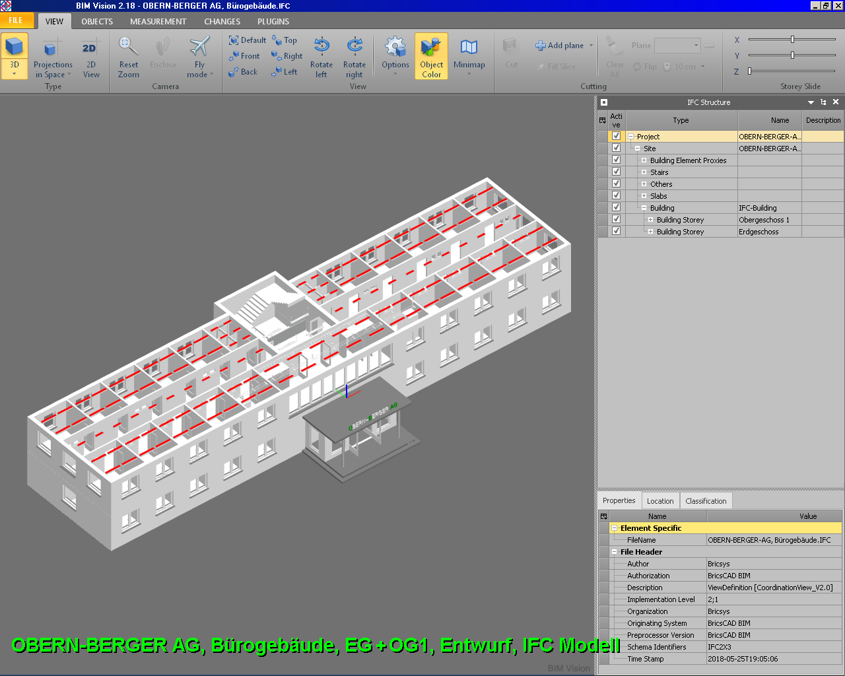The image size is (845, 676).
Task: Uncheck Building Element Proxies checkbox
Action: click(617, 160)
